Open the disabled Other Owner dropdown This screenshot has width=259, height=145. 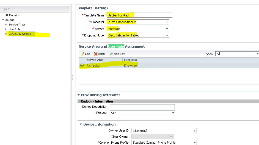(153, 137)
